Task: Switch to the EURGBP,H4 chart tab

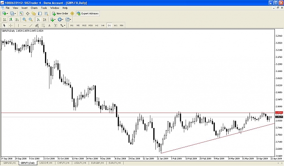Action: pyautogui.click(x=97, y=163)
